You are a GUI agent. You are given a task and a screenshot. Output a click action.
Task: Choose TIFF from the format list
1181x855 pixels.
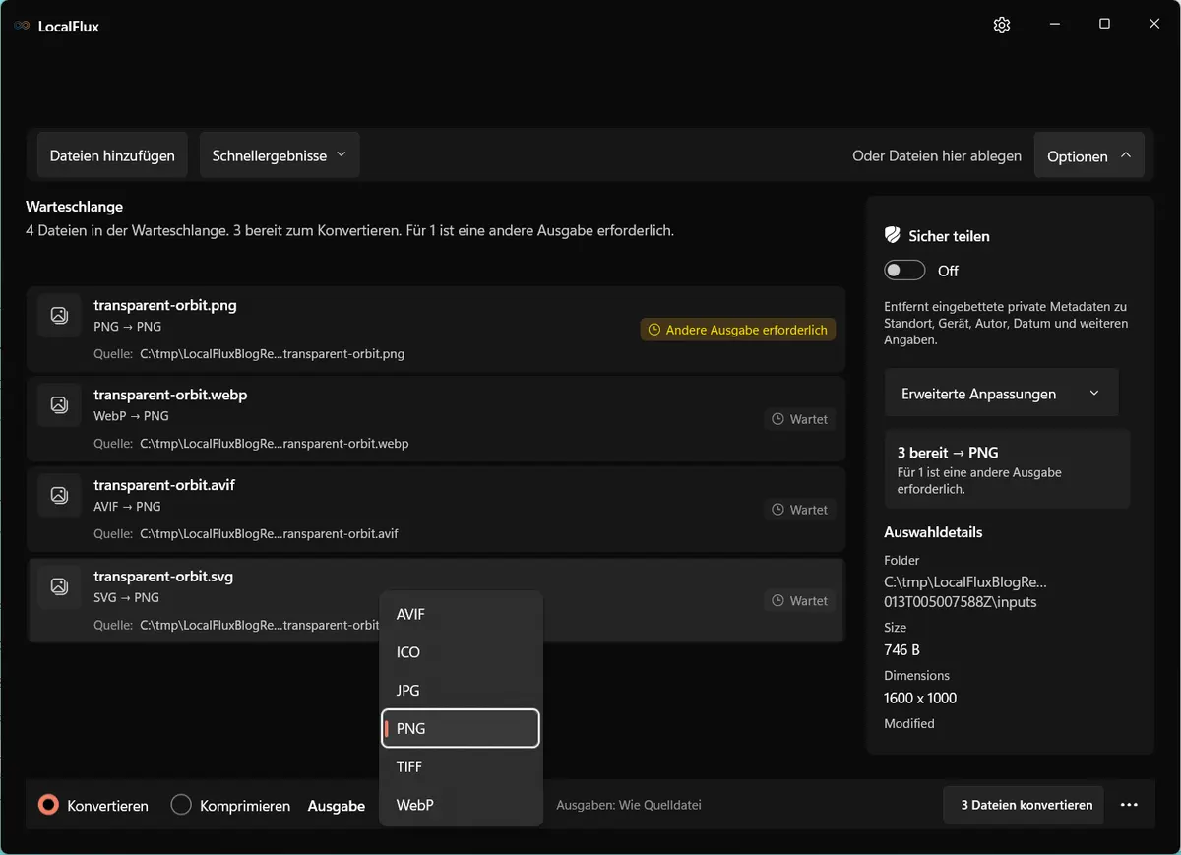coord(461,766)
